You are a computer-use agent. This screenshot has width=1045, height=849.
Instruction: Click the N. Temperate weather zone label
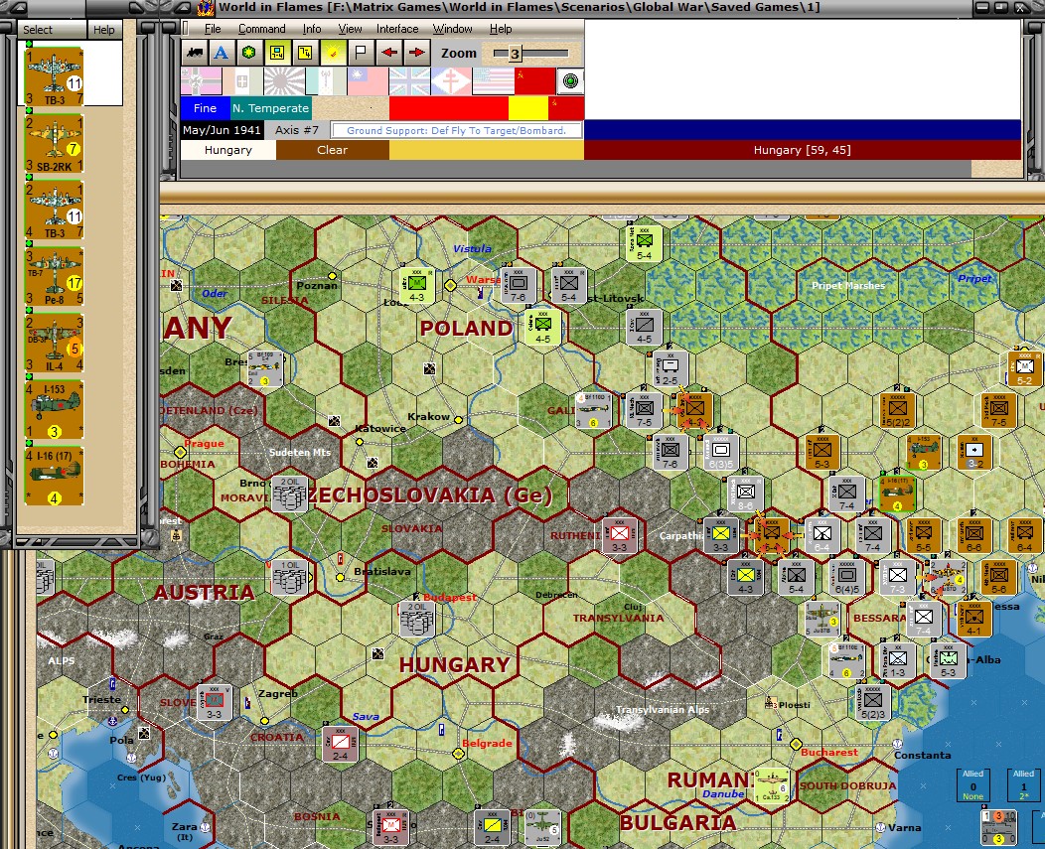(270, 108)
